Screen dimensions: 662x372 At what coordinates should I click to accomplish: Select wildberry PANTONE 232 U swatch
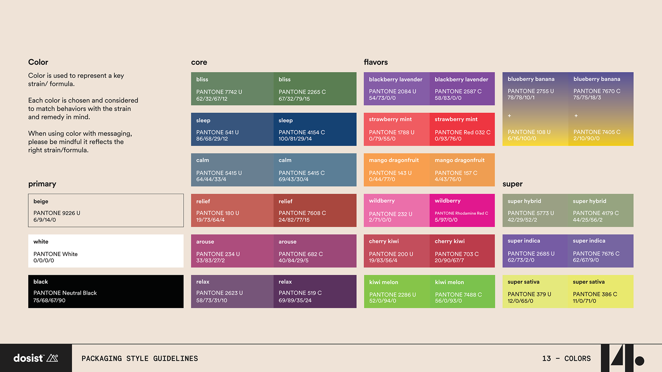[x=397, y=210]
